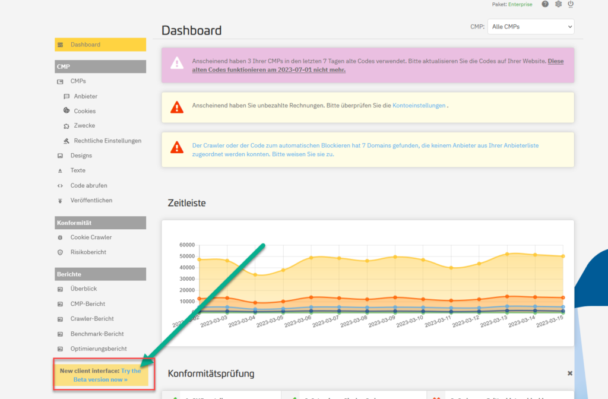Follow the Kontoeinstellungen link
Image resolution: width=608 pixels, height=399 pixels.
tap(419, 106)
